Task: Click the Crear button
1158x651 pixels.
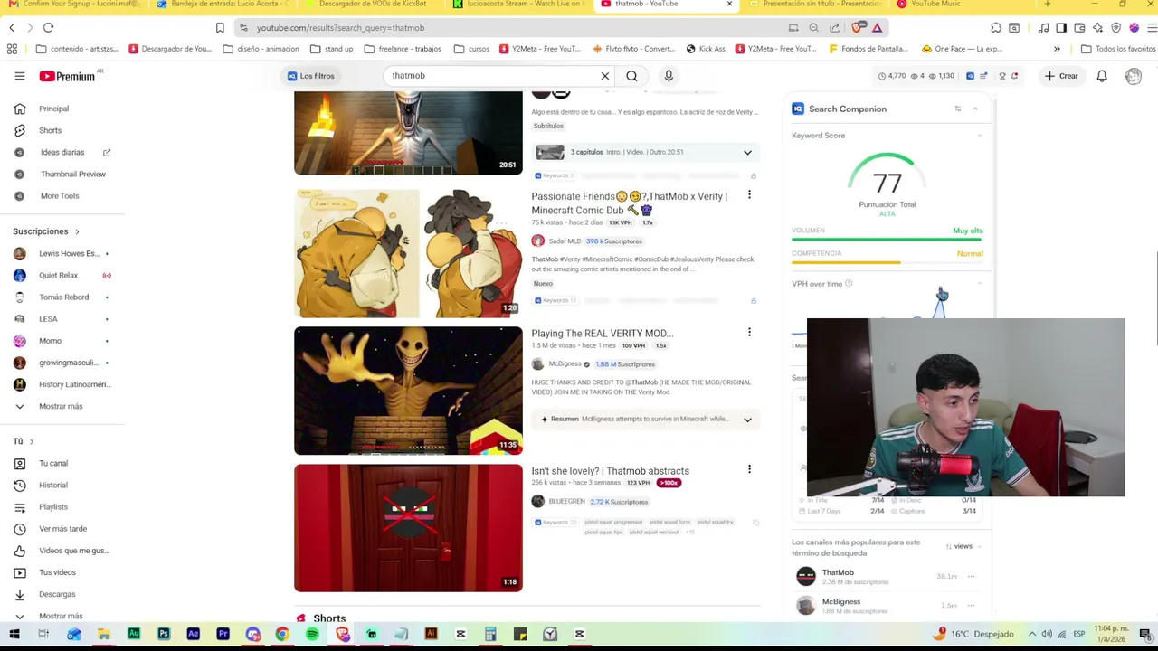Action: 1061,76
